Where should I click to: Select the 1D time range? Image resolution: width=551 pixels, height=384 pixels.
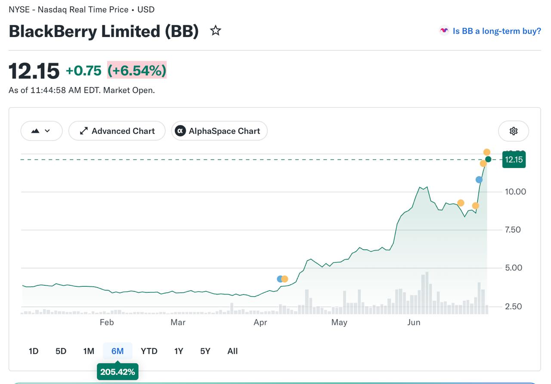pyautogui.click(x=34, y=351)
